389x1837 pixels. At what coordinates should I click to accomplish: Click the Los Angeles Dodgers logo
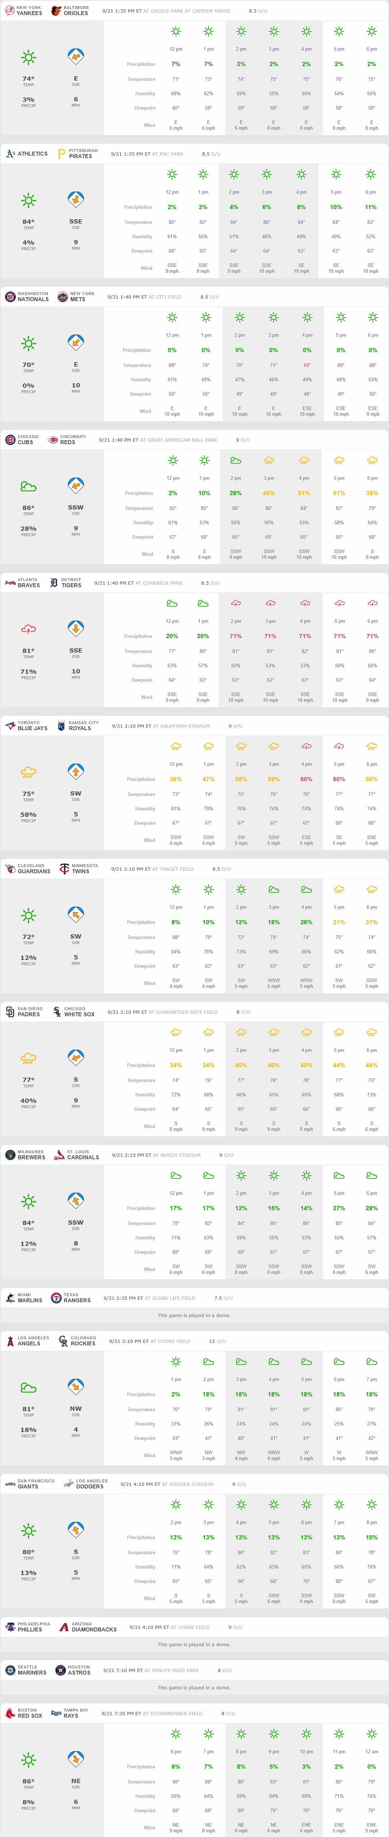pyautogui.click(x=69, y=1484)
